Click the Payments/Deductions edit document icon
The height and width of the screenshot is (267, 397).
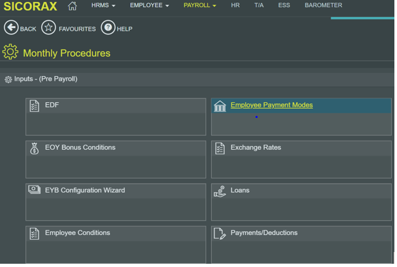pyautogui.click(x=220, y=234)
